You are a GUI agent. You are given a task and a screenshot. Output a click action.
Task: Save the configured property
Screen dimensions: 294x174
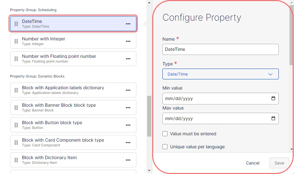[279, 163]
